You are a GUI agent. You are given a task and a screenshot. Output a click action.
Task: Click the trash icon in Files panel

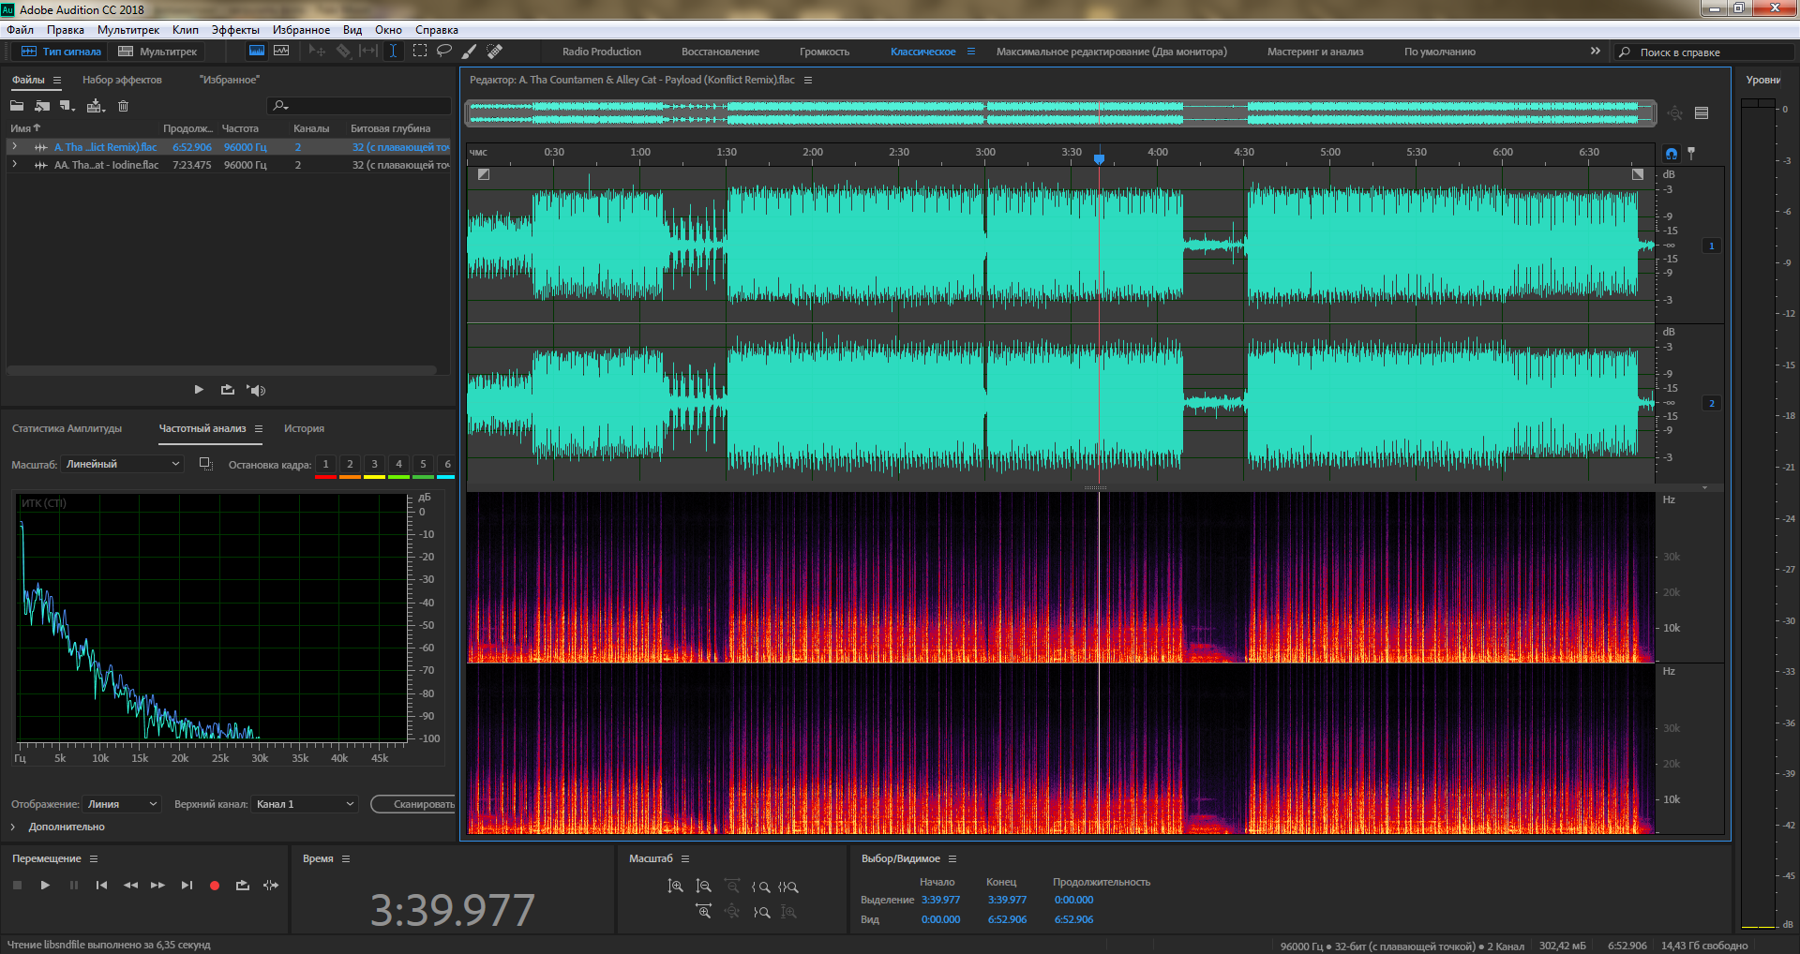pos(123,106)
